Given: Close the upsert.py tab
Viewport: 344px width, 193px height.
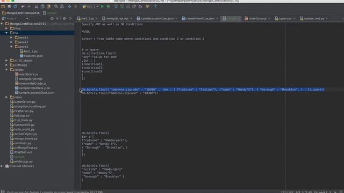Looking at the screenshot, I should click(295, 19).
